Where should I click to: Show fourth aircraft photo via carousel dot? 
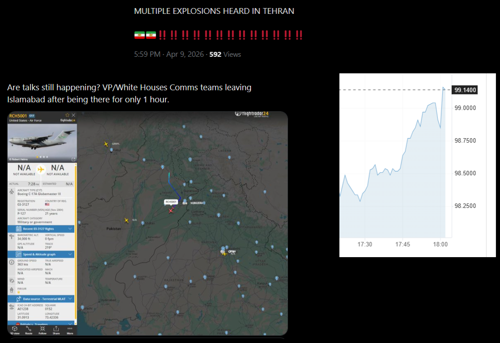click(x=47, y=157)
